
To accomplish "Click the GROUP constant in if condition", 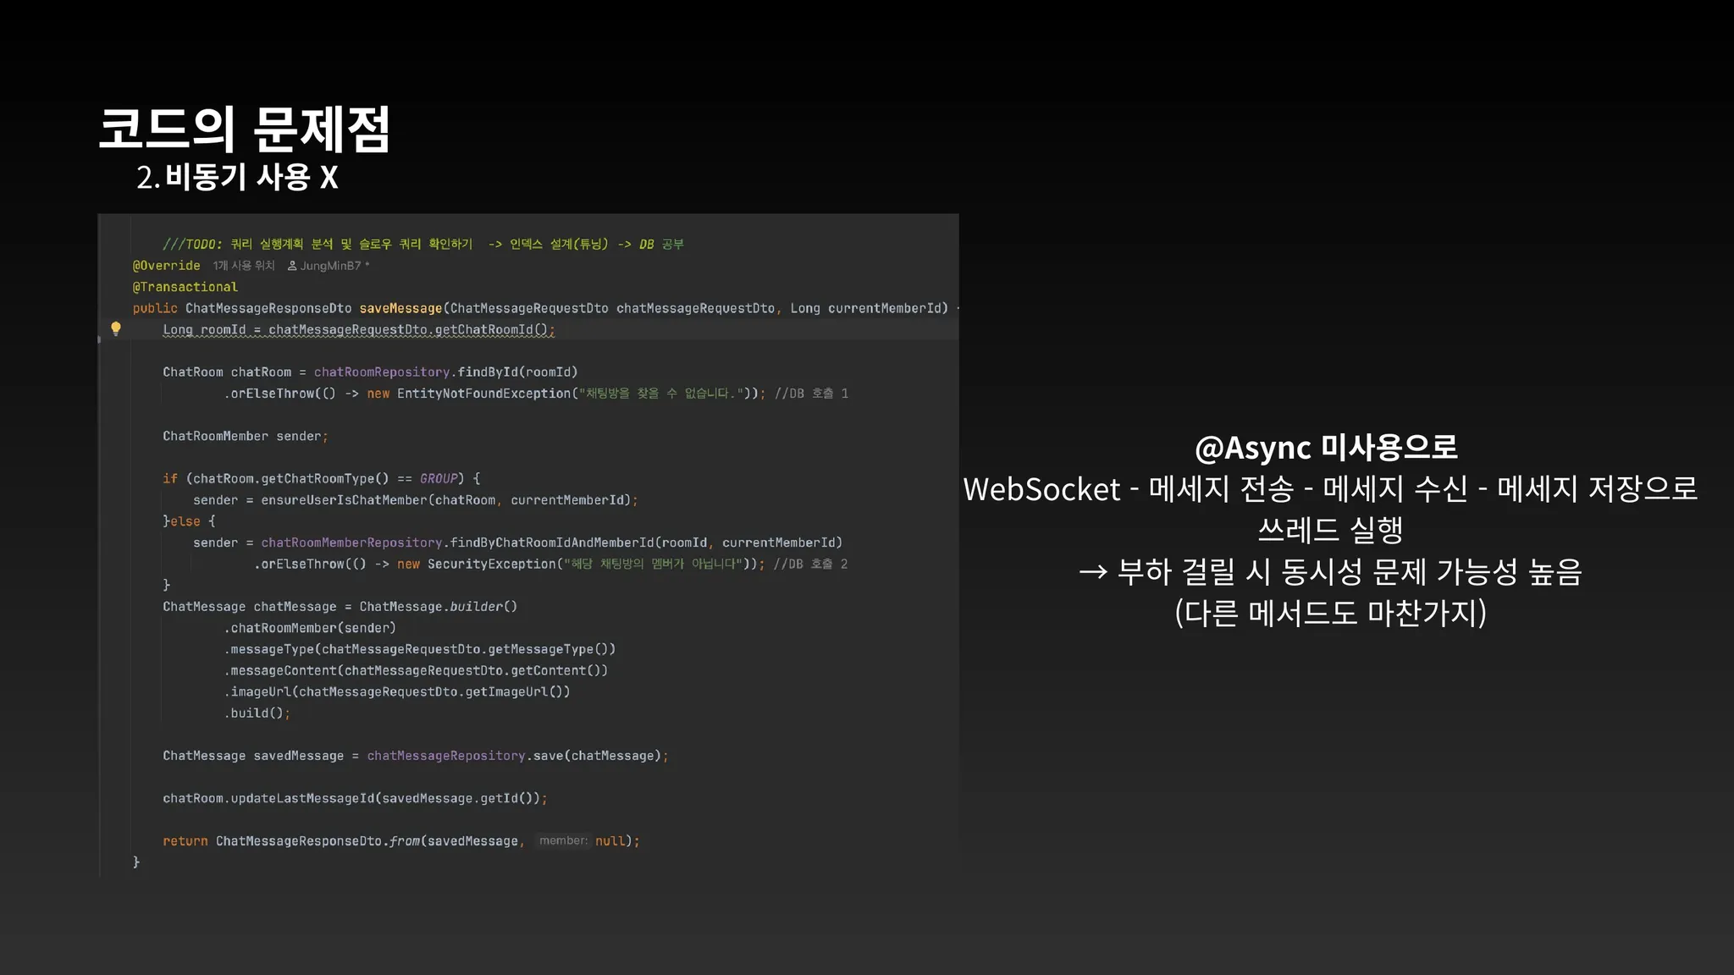I will click(439, 479).
